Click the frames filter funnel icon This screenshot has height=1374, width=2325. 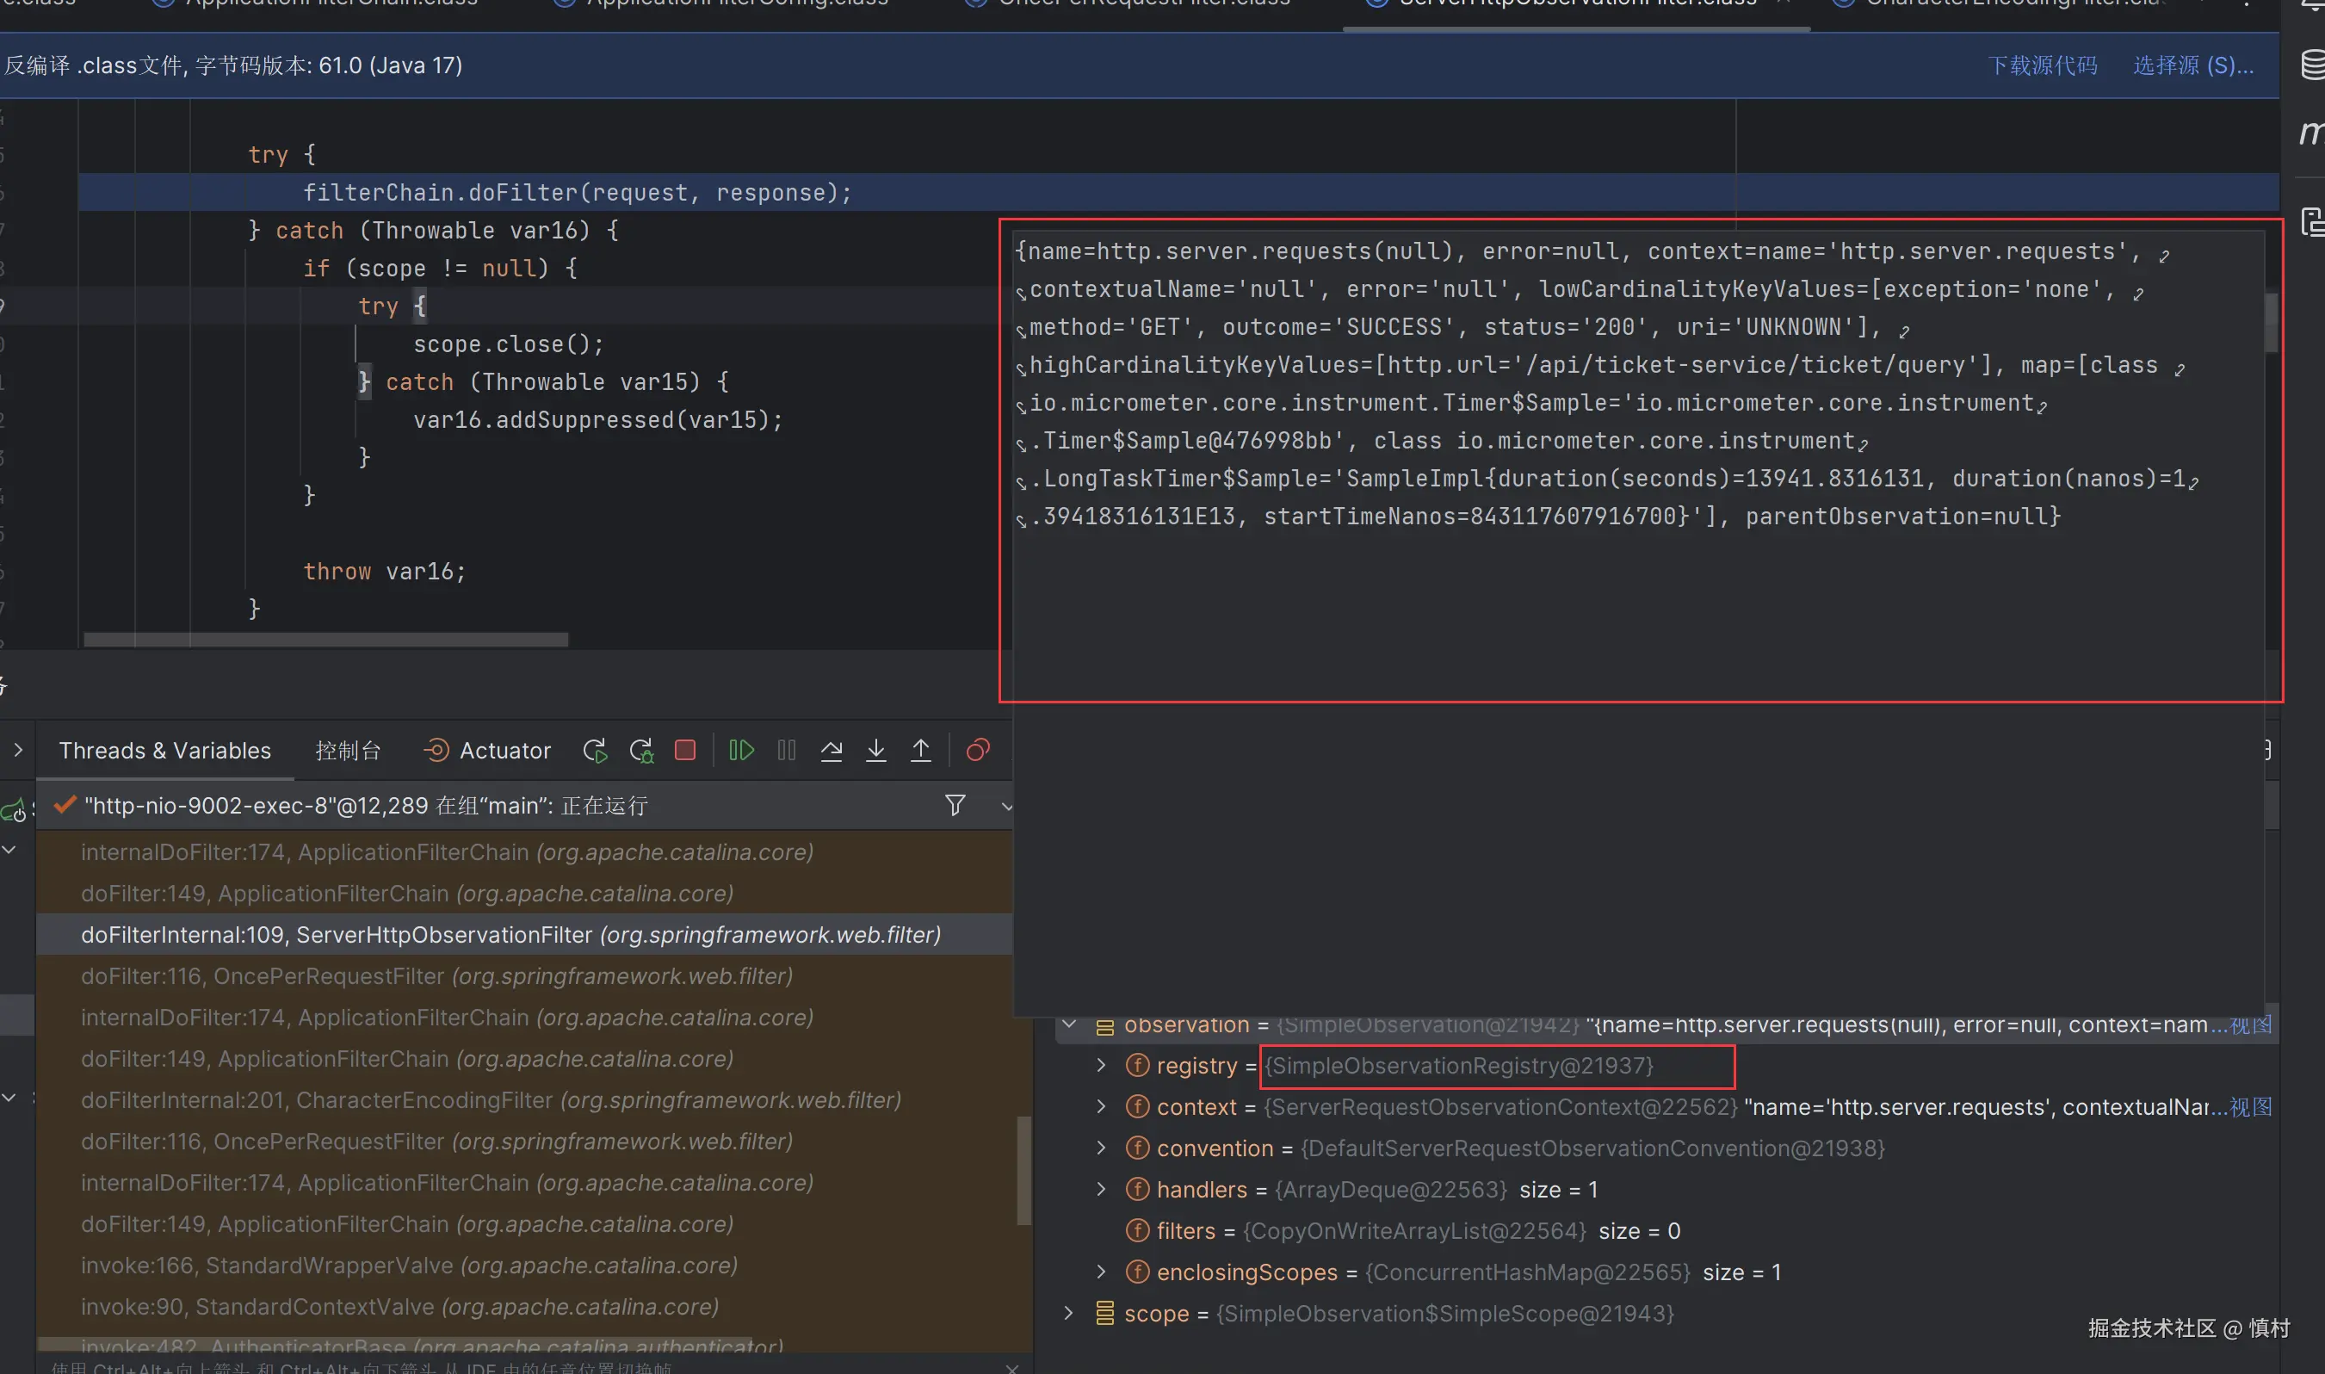tap(955, 806)
